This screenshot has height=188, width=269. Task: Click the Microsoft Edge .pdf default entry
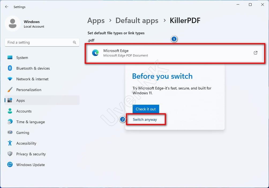coord(175,53)
